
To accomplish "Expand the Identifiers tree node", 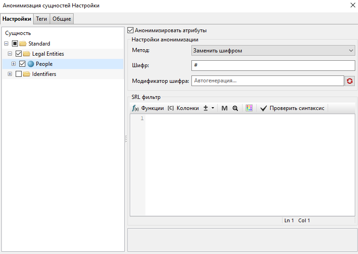I will (x=10, y=74).
